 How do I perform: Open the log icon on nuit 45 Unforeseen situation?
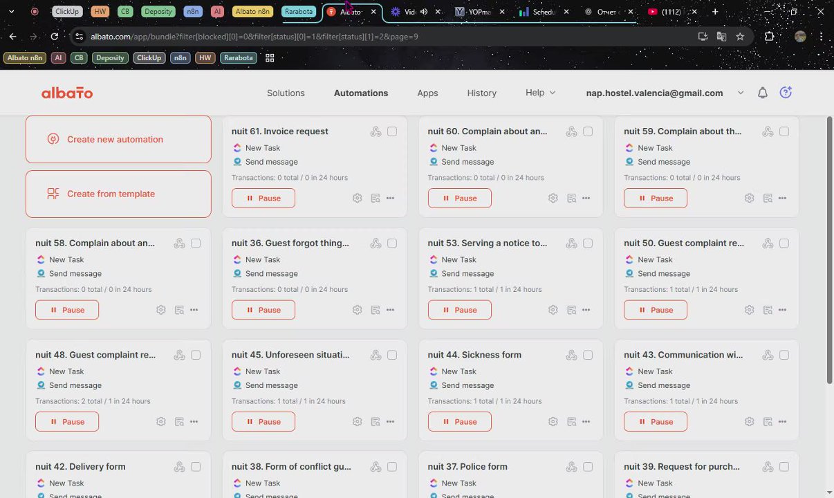(x=376, y=422)
